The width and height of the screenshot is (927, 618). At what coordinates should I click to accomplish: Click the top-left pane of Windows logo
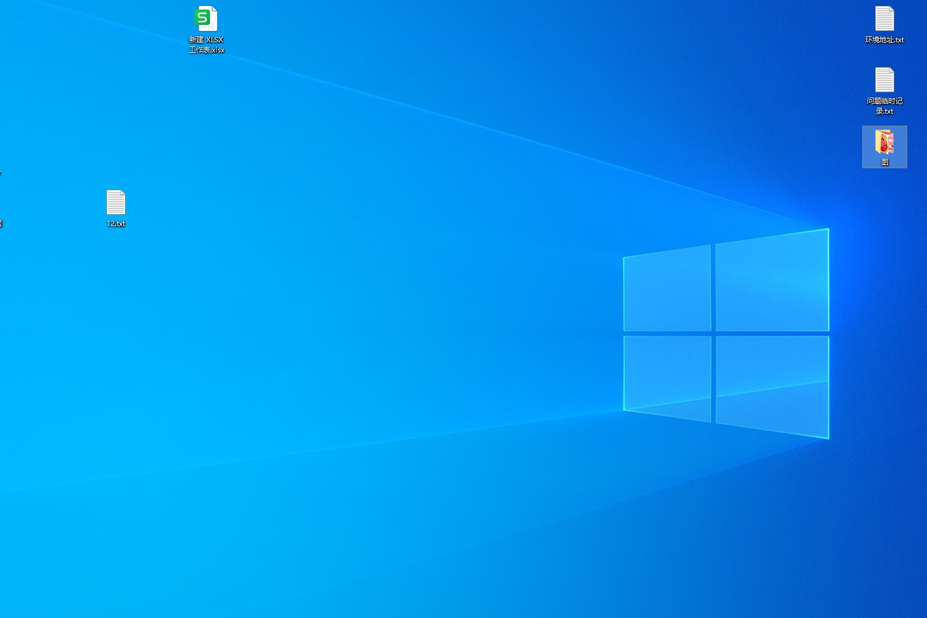667,289
